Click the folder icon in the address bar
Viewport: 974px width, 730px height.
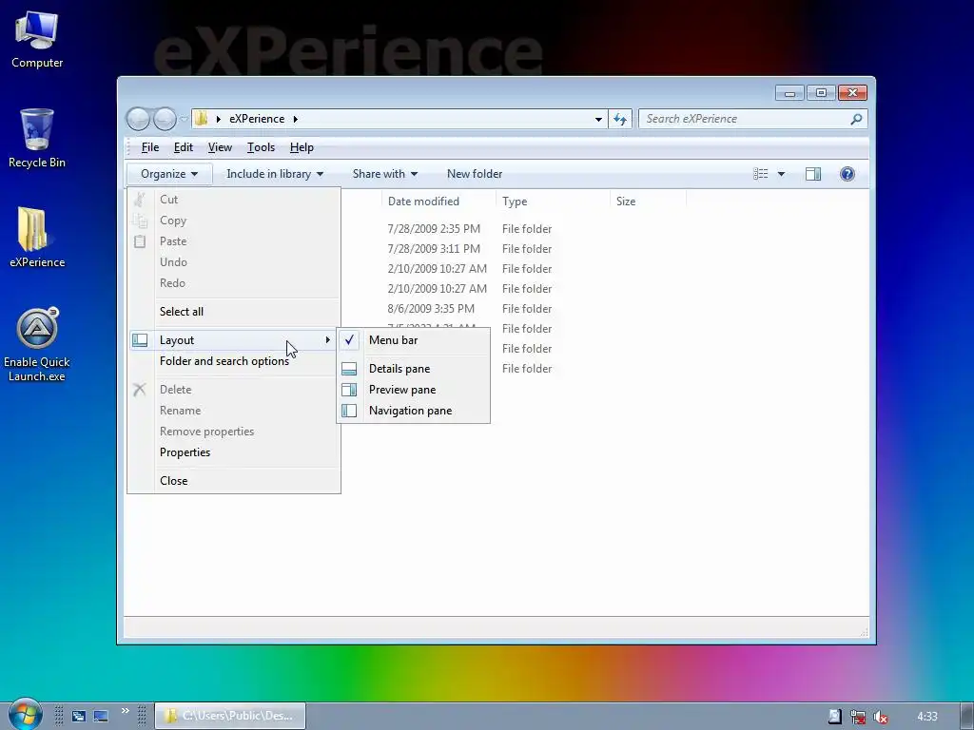click(x=202, y=119)
